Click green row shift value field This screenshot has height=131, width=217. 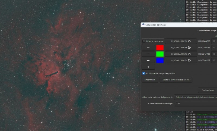pyautogui.click(x=214, y=54)
